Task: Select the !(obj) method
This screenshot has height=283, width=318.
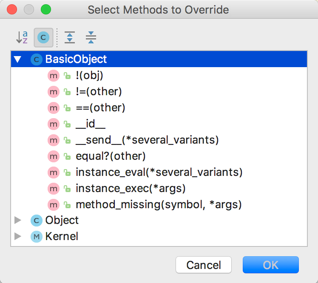Action: 89,76
